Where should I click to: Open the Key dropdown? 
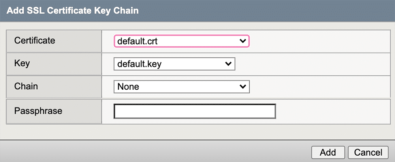coord(174,64)
